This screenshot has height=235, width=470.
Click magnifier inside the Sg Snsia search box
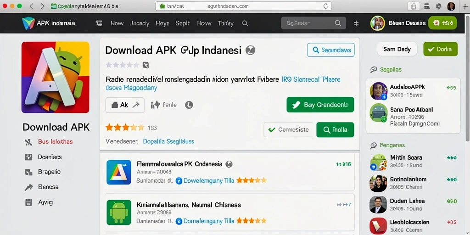point(338,23)
